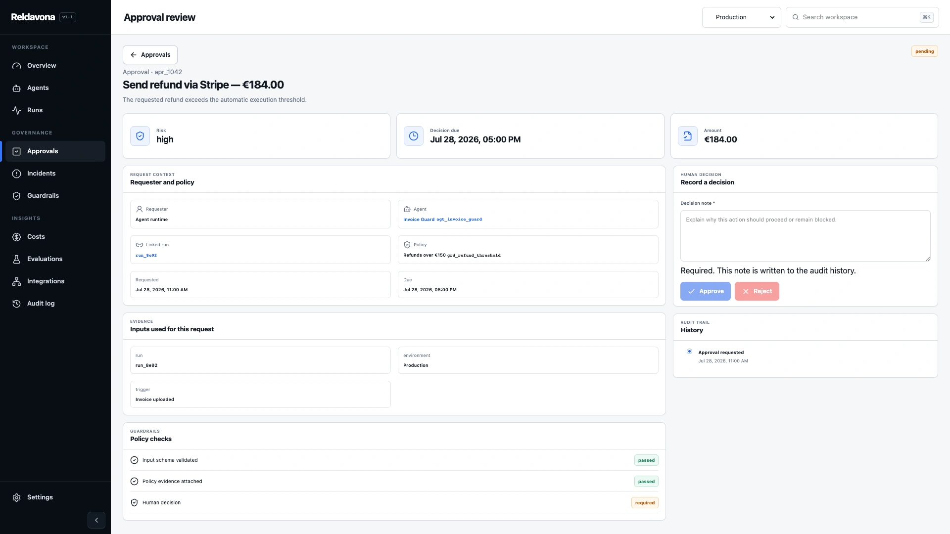Focus the Search workspace field

pos(862,17)
